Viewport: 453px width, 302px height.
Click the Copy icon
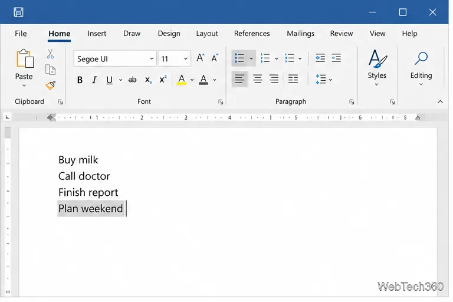50,70
